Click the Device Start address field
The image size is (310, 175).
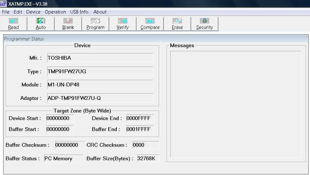[60, 118]
